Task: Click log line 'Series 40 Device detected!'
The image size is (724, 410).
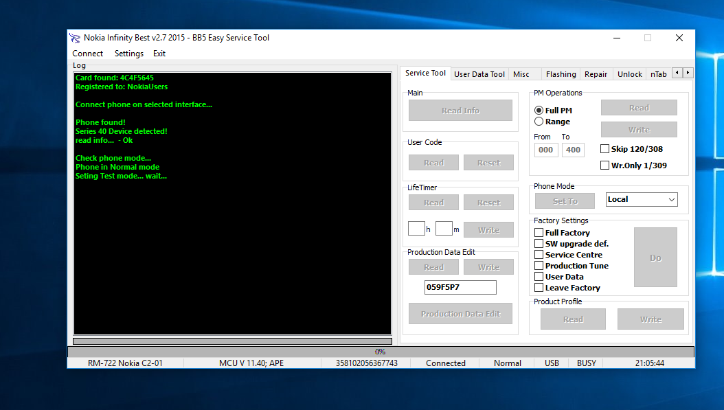Action: [122, 131]
